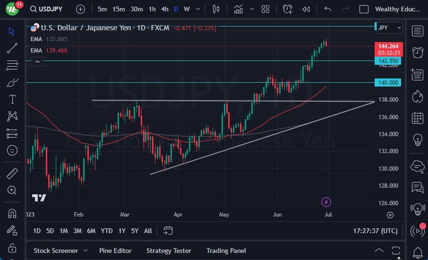428x260 pixels.
Task: Open the Ideas lightbulb panel
Action: [x=417, y=139]
